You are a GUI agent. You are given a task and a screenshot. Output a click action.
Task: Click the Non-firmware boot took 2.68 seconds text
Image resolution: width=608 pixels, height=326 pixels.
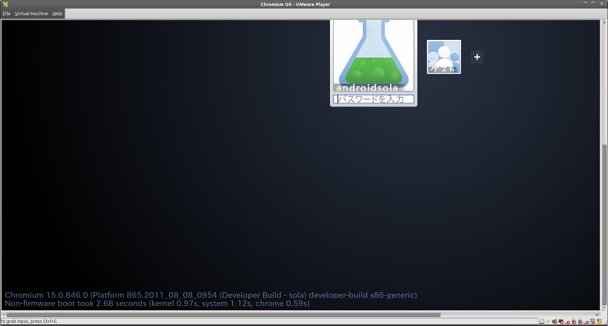pos(157,303)
